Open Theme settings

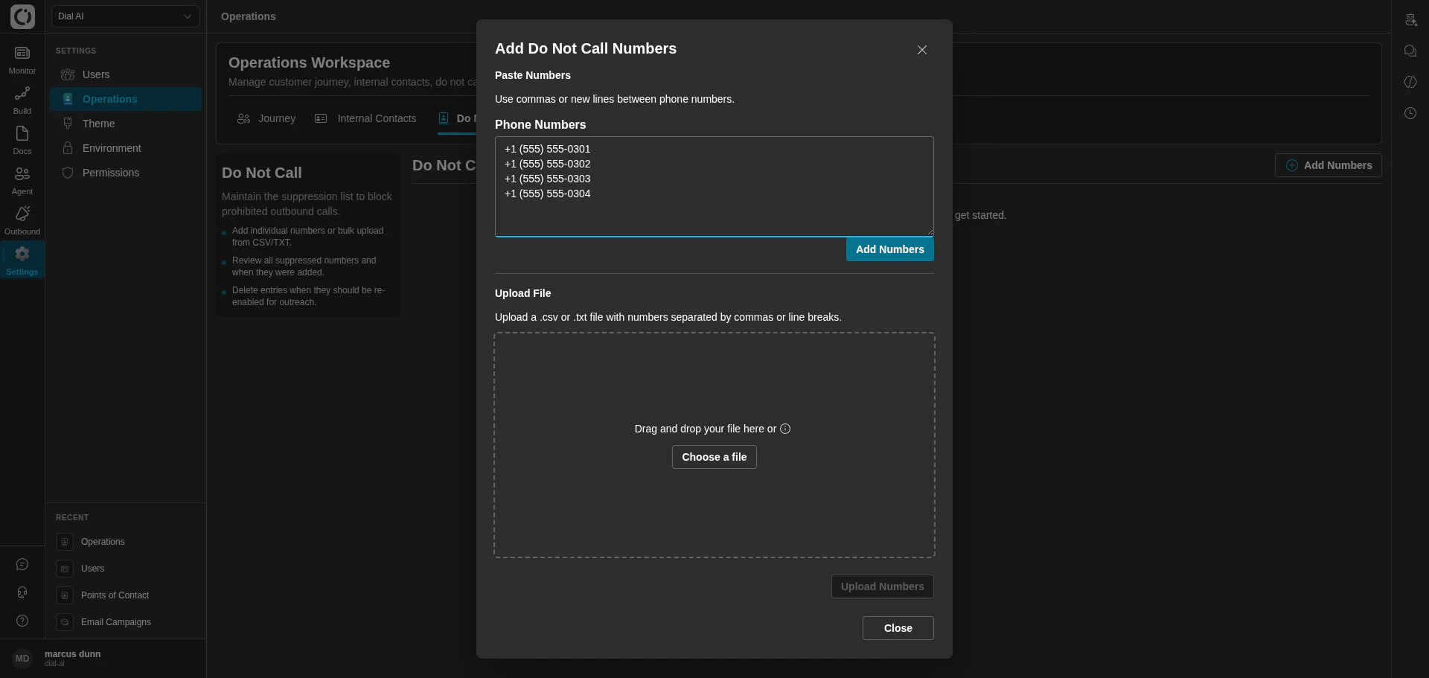126,124
